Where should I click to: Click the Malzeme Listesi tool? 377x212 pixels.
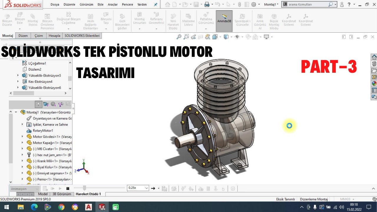pos(188,20)
